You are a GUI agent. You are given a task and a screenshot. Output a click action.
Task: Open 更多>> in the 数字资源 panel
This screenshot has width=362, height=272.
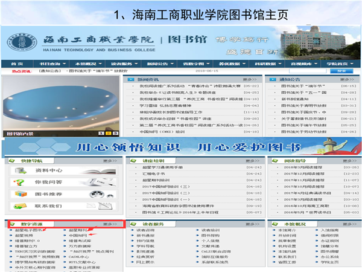(x=110, y=224)
